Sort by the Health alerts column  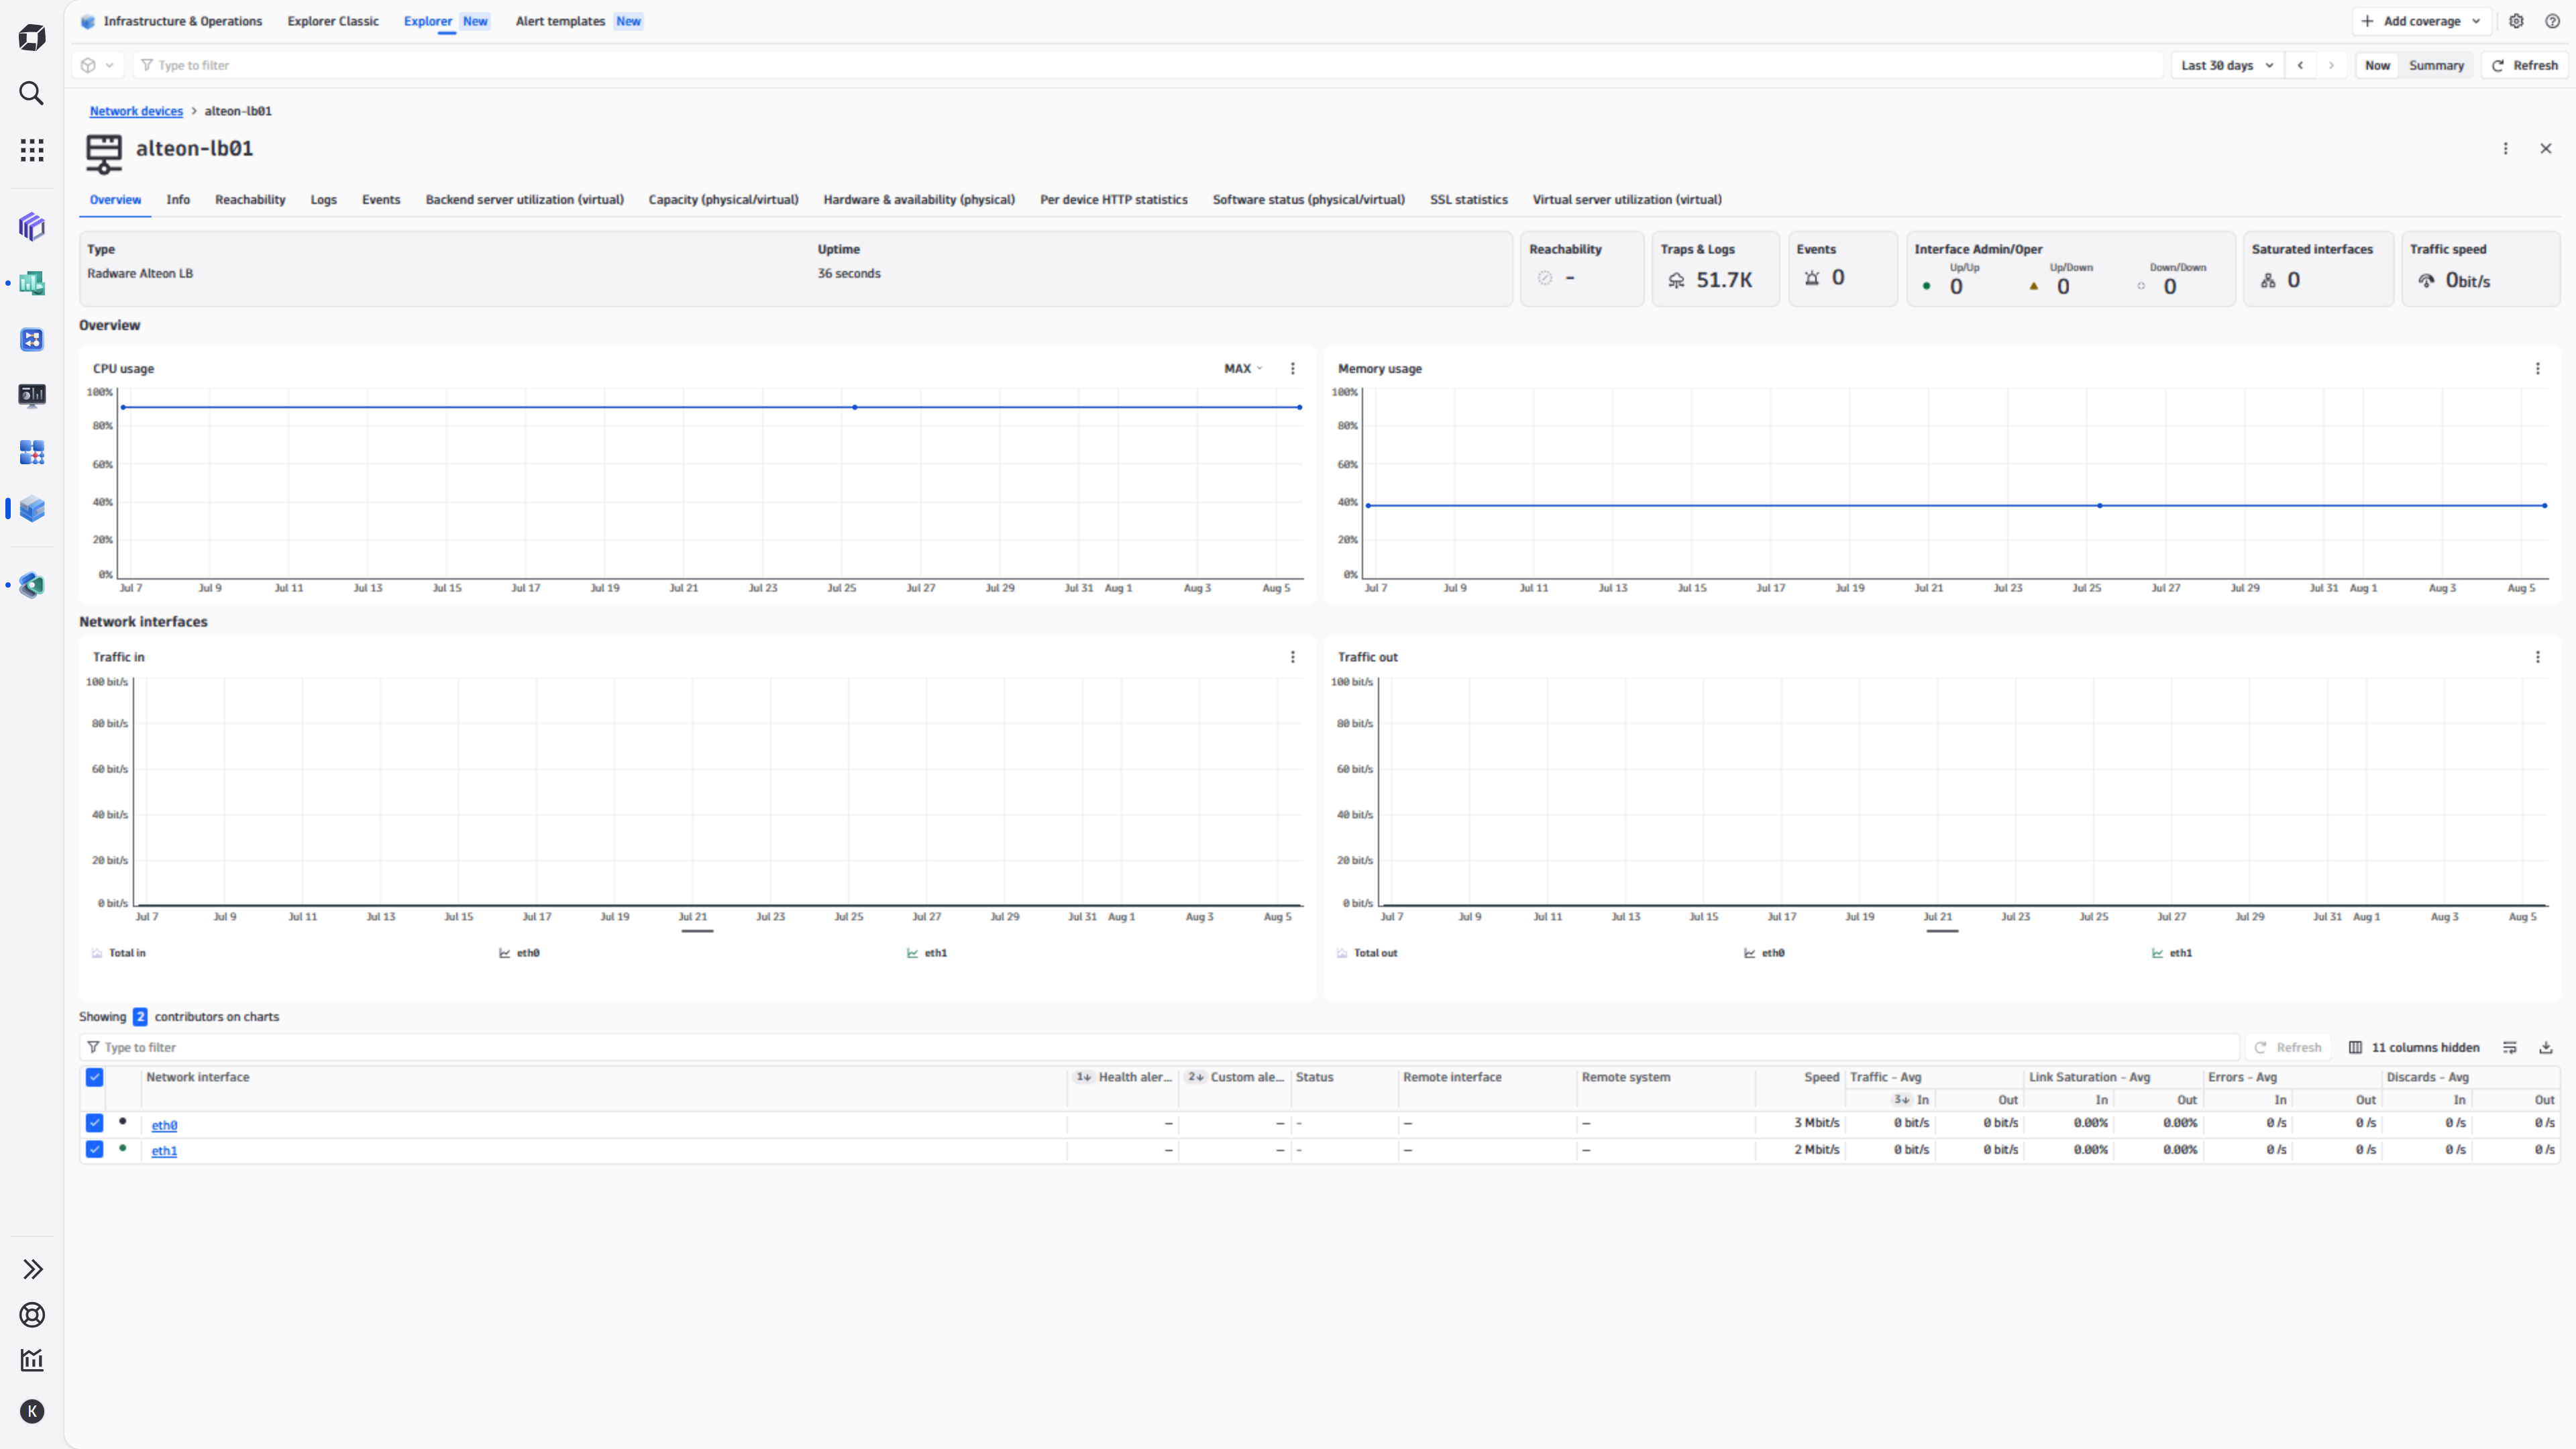coord(1123,1077)
